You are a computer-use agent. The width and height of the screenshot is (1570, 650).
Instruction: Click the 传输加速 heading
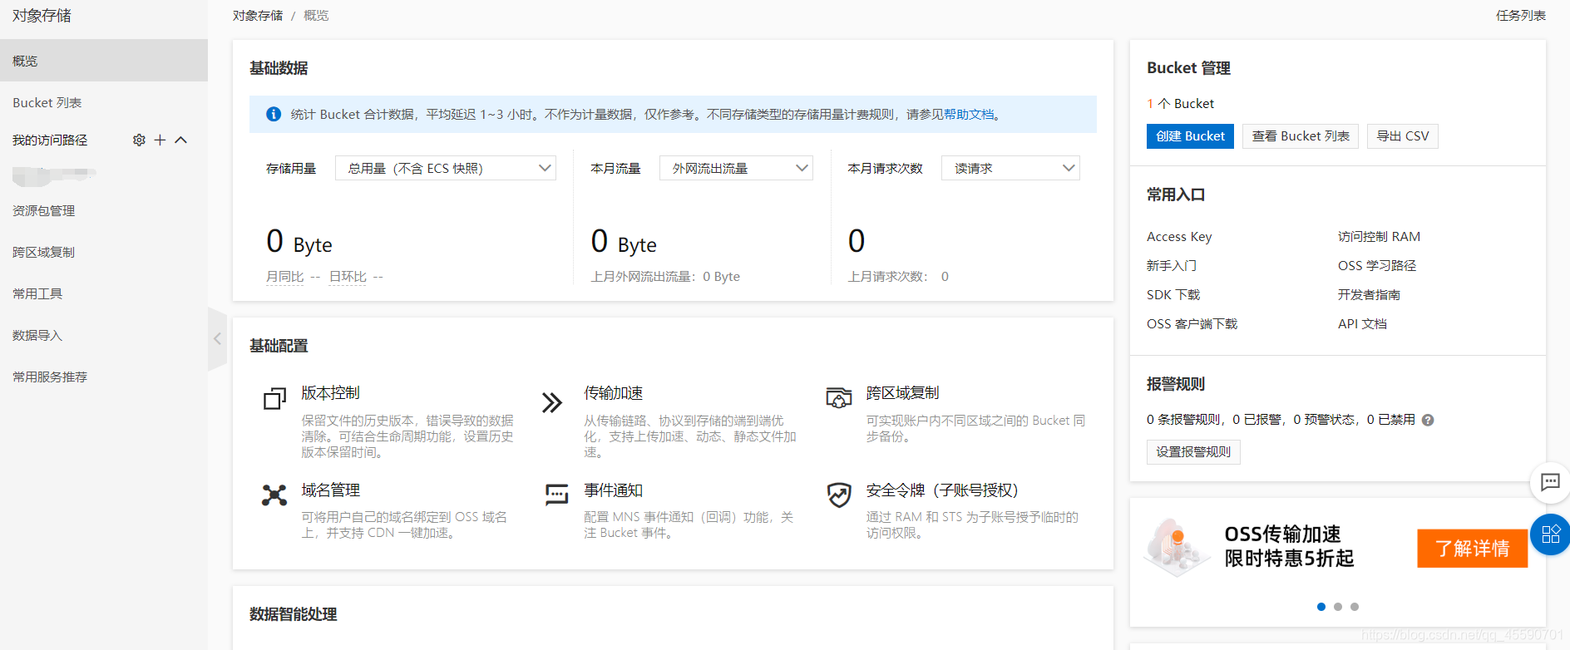click(613, 393)
